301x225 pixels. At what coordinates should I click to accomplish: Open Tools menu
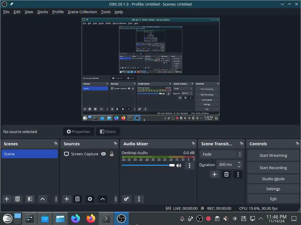106,12
